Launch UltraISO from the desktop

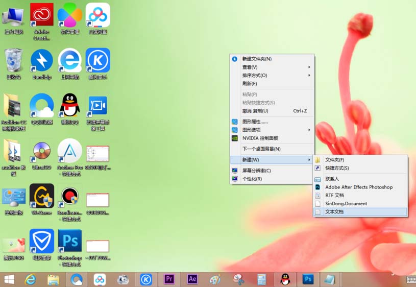pyautogui.click(x=42, y=151)
